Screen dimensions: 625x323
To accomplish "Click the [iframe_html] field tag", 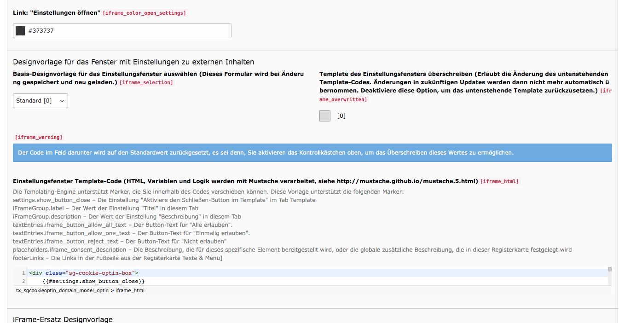I will coord(499,181).
